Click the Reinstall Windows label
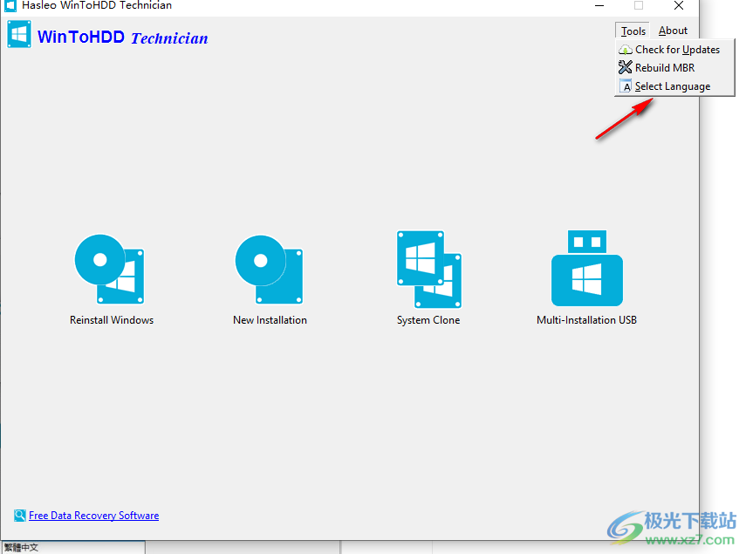The height and width of the screenshot is (554, 746). (112, 320)
